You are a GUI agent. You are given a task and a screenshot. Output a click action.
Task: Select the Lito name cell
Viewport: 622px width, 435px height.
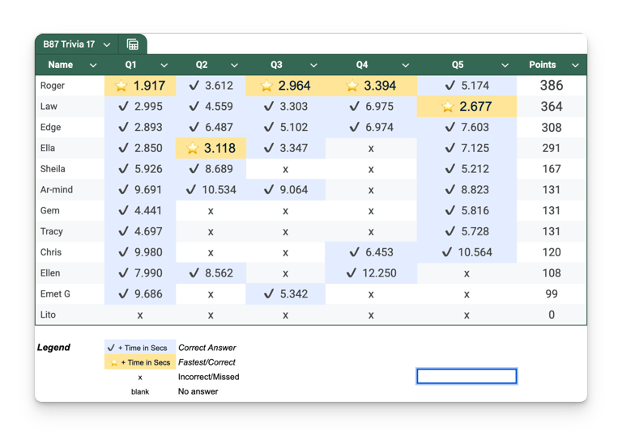click(70, 315)
